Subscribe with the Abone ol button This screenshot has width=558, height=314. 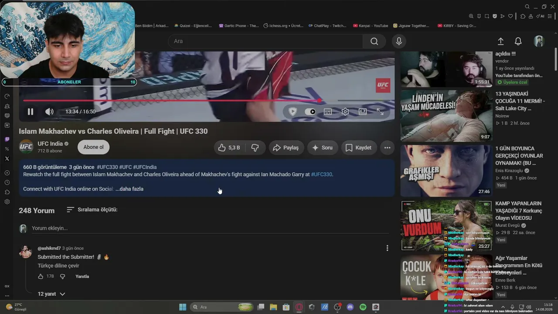point(94,147)
